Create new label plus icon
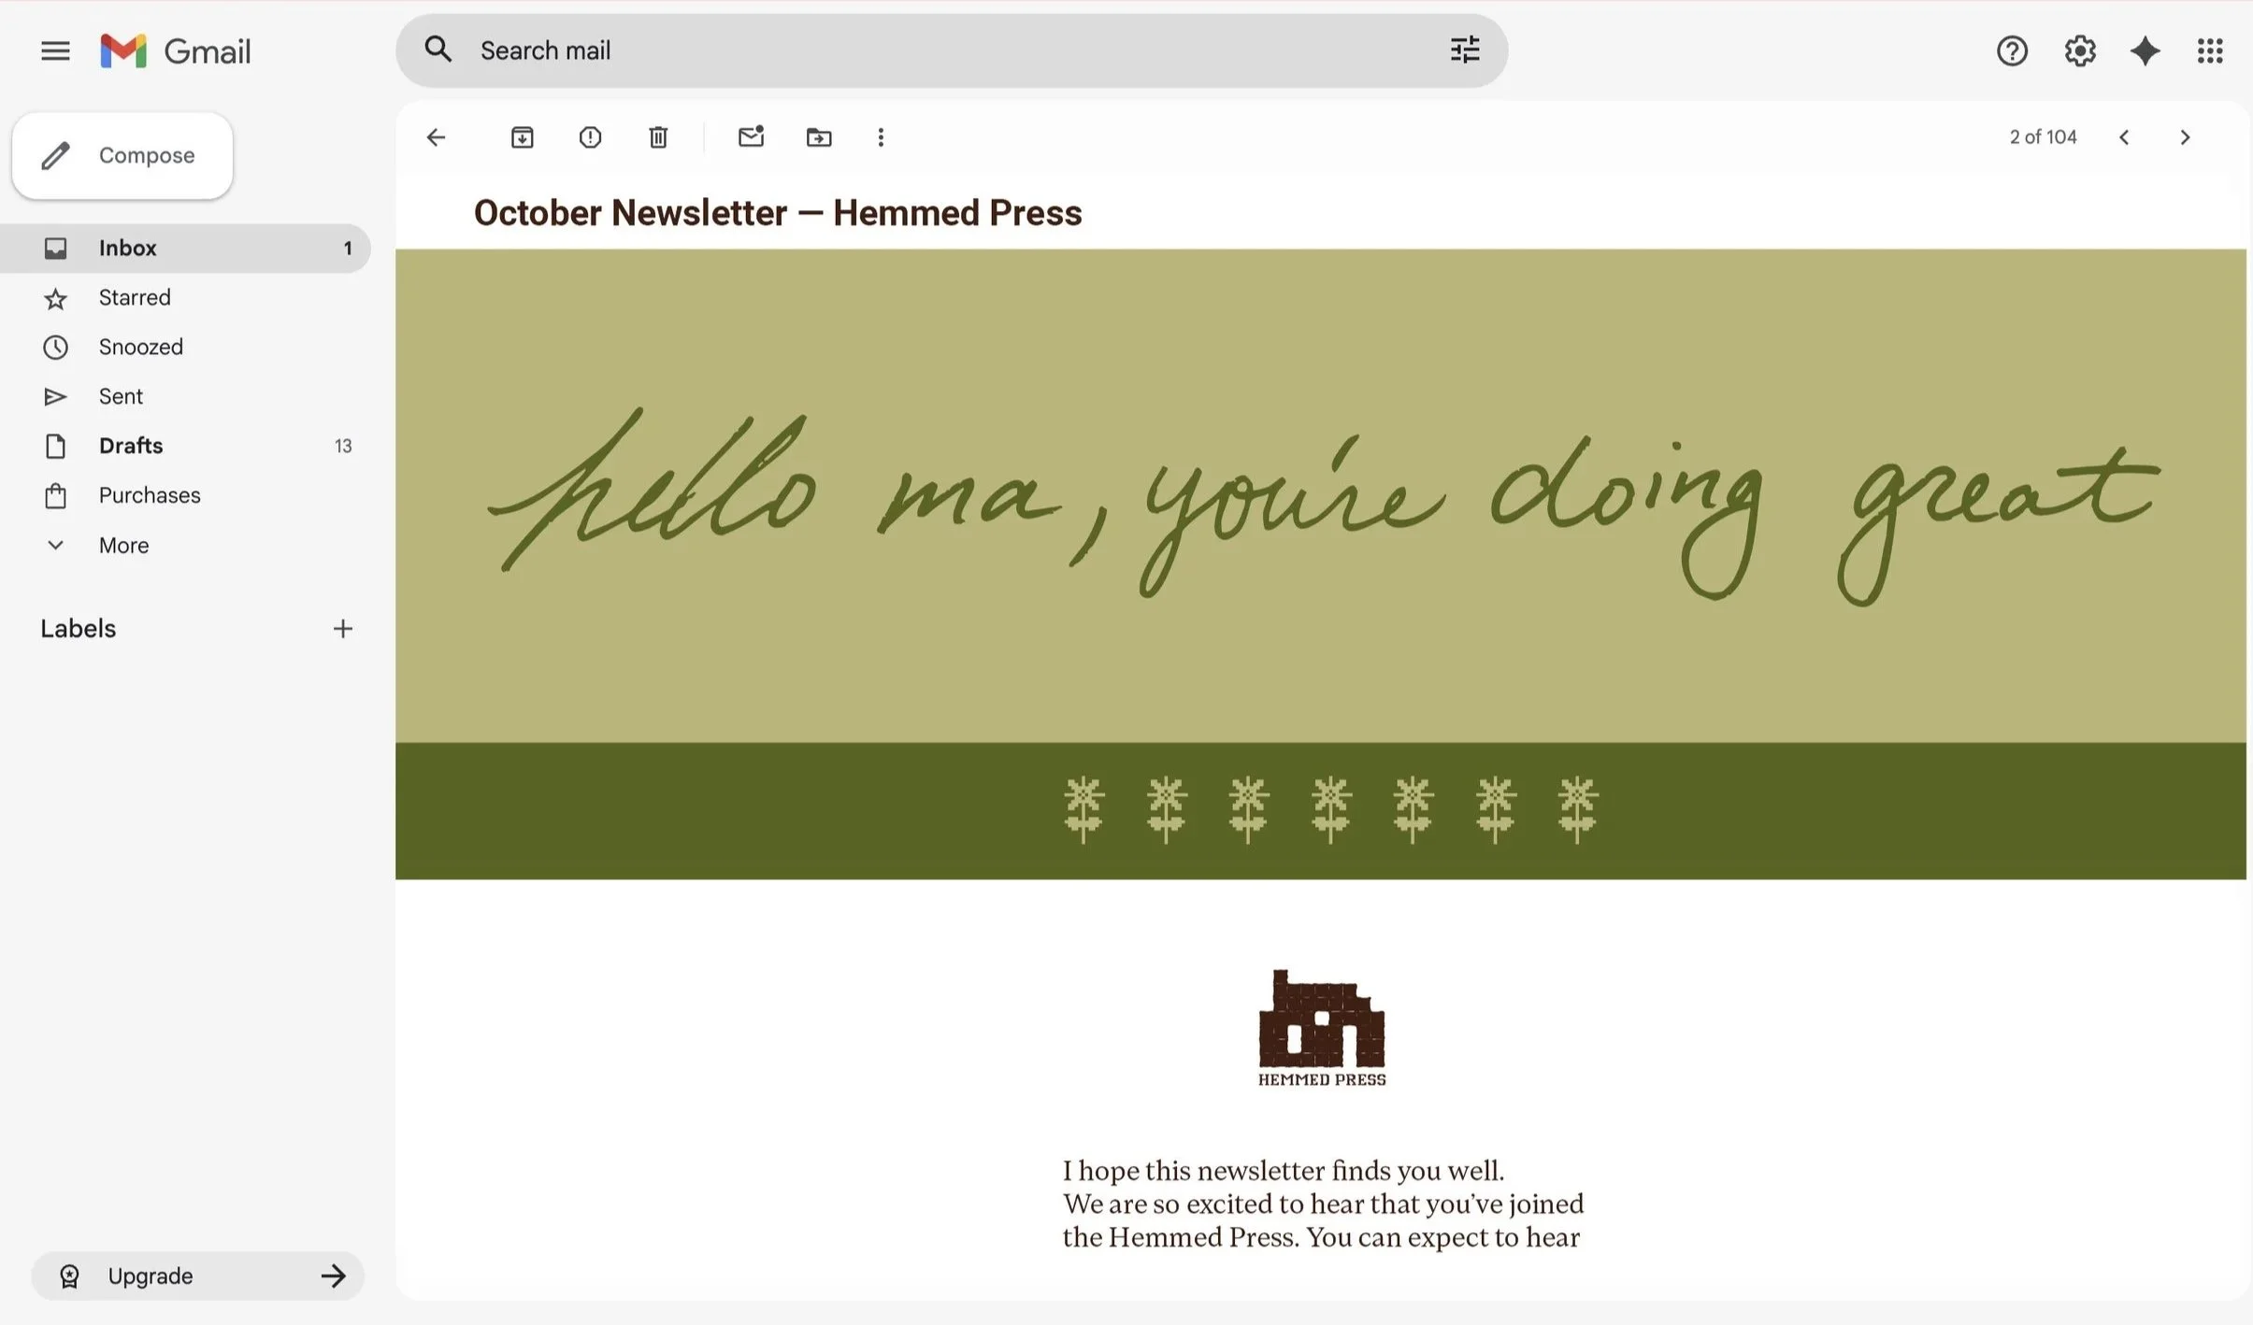This screenshot has height=1325, width=2253. pos(343,629)
